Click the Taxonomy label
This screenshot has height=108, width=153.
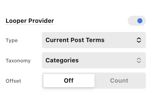pos(18,61)
